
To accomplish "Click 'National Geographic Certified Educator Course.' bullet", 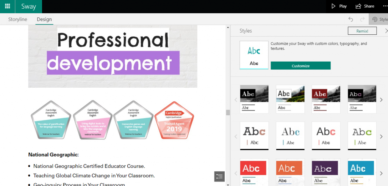I will (x=89, y=166).
